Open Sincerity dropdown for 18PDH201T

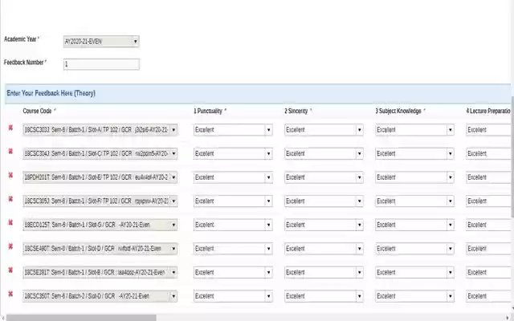[324, 177]
